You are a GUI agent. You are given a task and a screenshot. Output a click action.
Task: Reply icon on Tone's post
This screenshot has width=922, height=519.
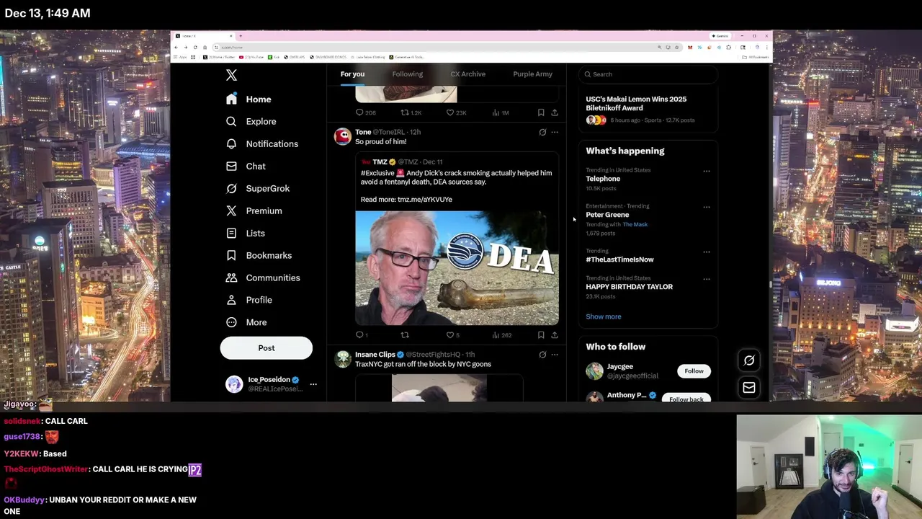click(x=360, y=335)
